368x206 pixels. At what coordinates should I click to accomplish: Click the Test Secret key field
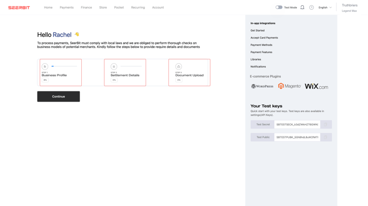pos(297,125)
